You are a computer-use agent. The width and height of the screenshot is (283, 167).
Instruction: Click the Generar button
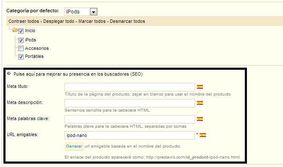pyautogui.click(x=74, y=146)
